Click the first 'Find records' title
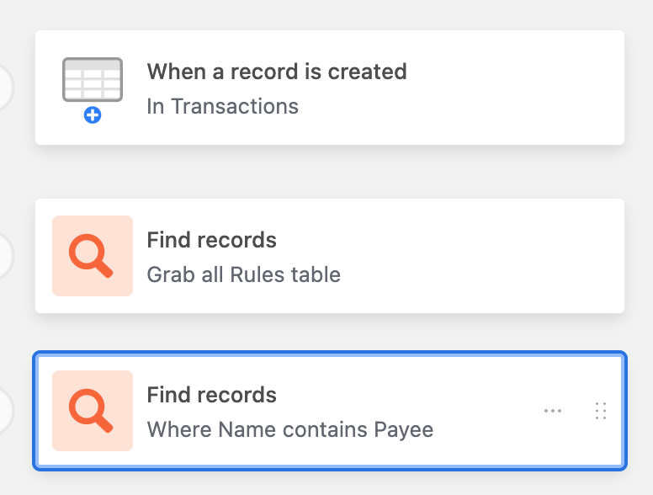Screen dimensions: 653x495 (211, 240)
